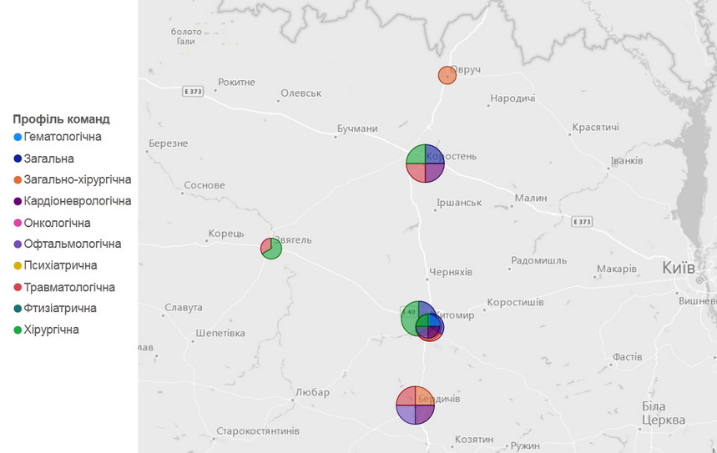Click the purple Офтальмологічна legend dot
The width and height of the screenshot is (717, 453).
18,244
